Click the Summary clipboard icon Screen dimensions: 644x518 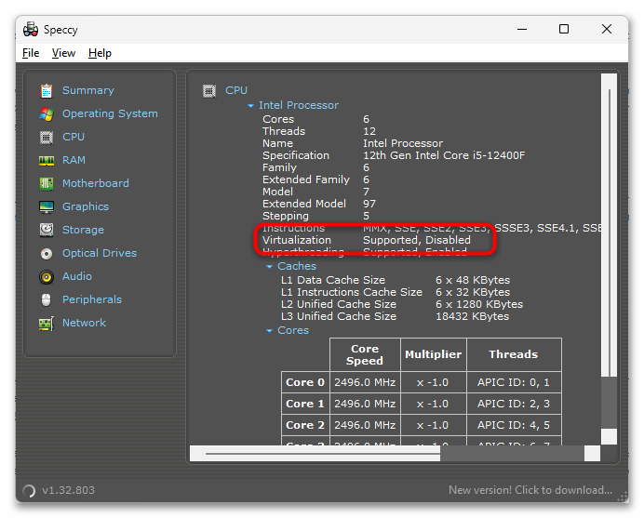47,91
